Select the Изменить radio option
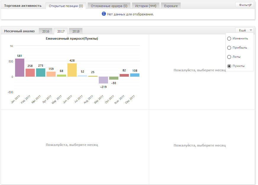The height and width of the screenshot is (185, 258). coord(229,39)
